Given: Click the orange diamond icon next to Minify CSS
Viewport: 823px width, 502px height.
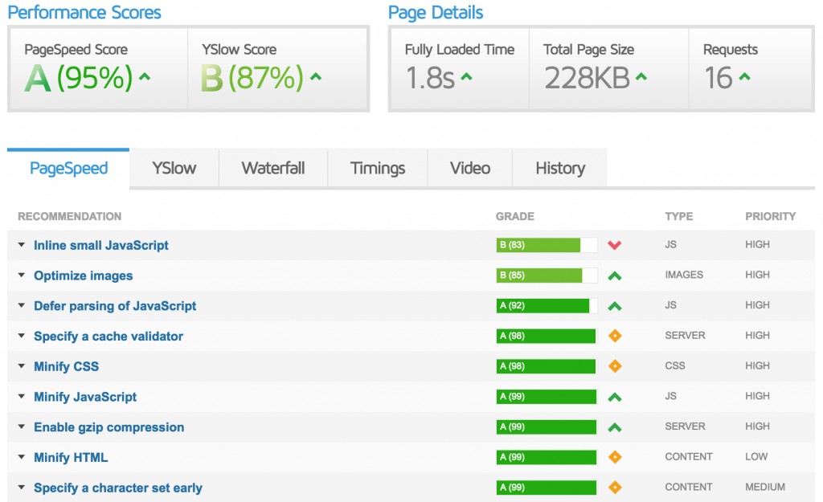Looking at the screenshot, I should pyautogui.click(x=615, y=366).
